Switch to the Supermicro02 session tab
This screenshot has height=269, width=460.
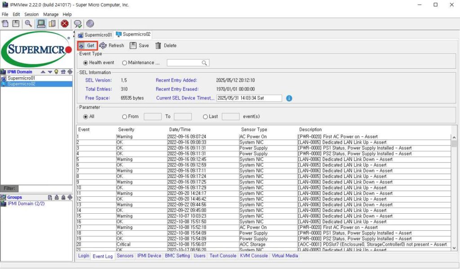pyautogui.click(x=133, y=34)
